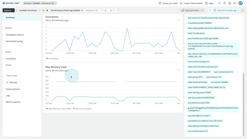Open the Since 30 minutes ago picker

[226, 10]
